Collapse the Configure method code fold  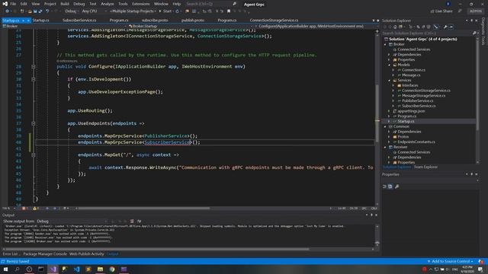34,67
